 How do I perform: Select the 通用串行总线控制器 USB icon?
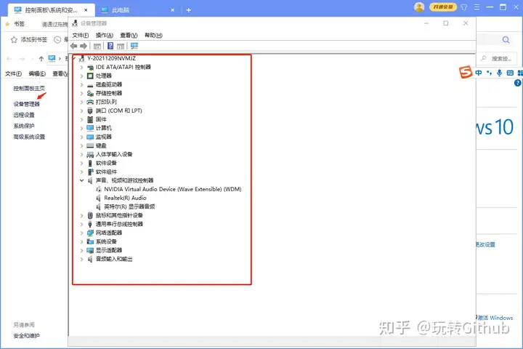point(90,224)
